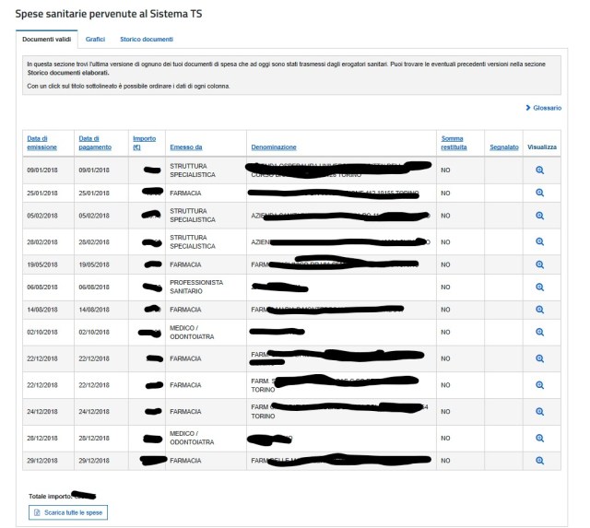Click the magnifier for the 24/12/2018 row
The image size is (590, 528).
click(540, 411)
